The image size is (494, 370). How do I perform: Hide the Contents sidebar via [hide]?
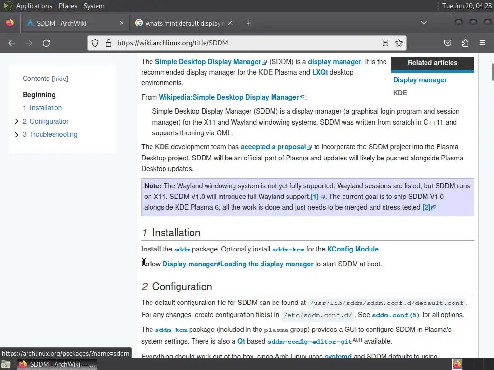click(x=60, y=79)
